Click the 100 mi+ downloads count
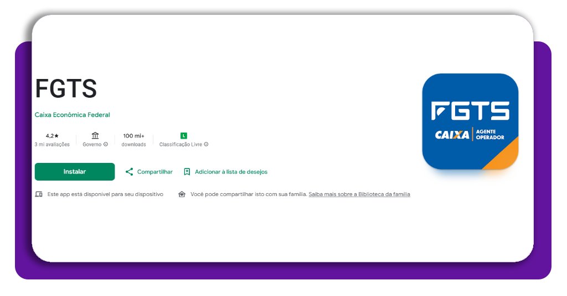The image size is (567, 296). click(x=134, y=136)
